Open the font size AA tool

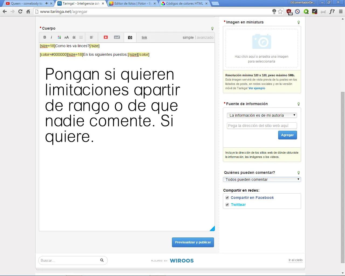point(67,37)
